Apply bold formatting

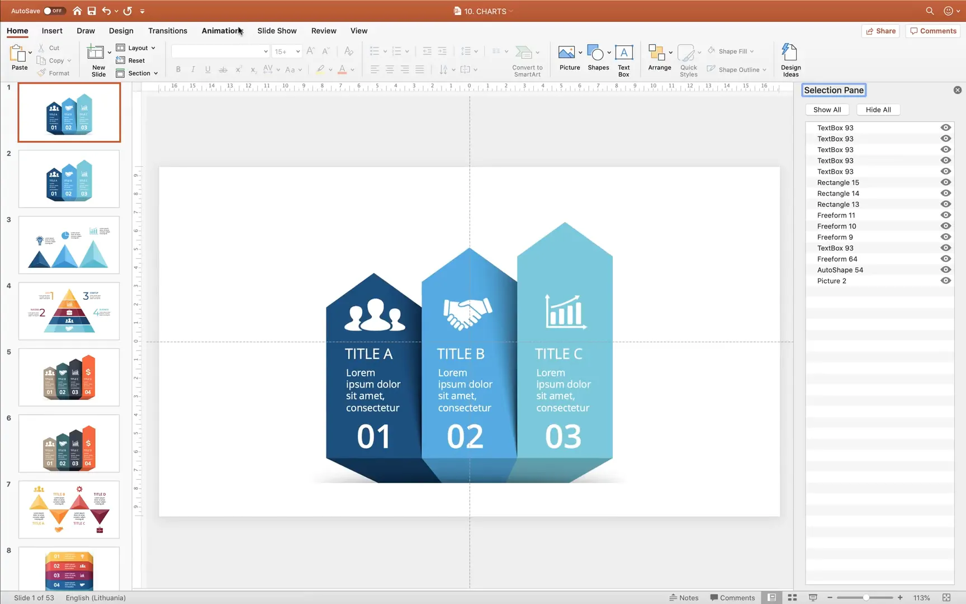click(x=178, y=69)
